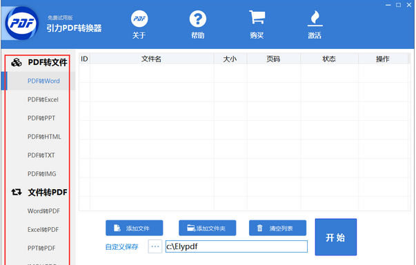Image resolution: width=416 pixels, height=265 pixels.
Task: Open the 帮助 help question mark icon
Action: pos(198,19)
